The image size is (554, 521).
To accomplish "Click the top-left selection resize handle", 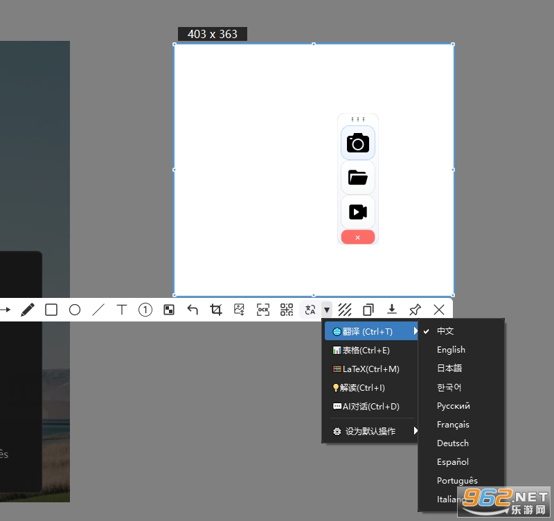I will 175,44.
